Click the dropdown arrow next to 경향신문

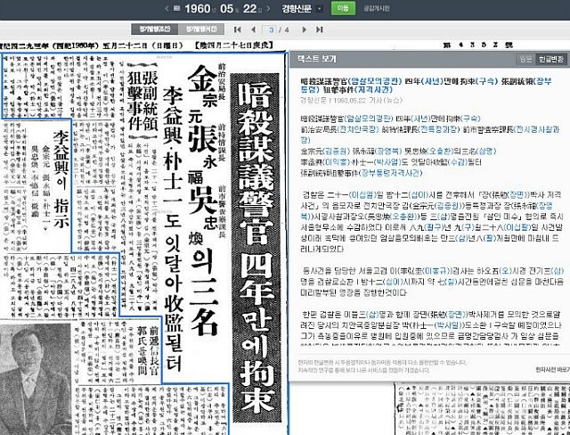click(319, 9)
